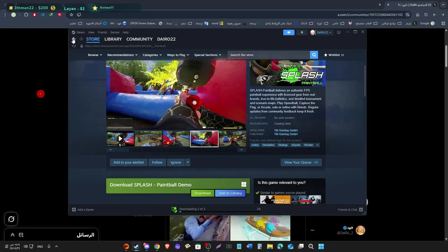Bookmark this page with star icon
This screenshot has height=252, width=448.
(x=71, y=15)
